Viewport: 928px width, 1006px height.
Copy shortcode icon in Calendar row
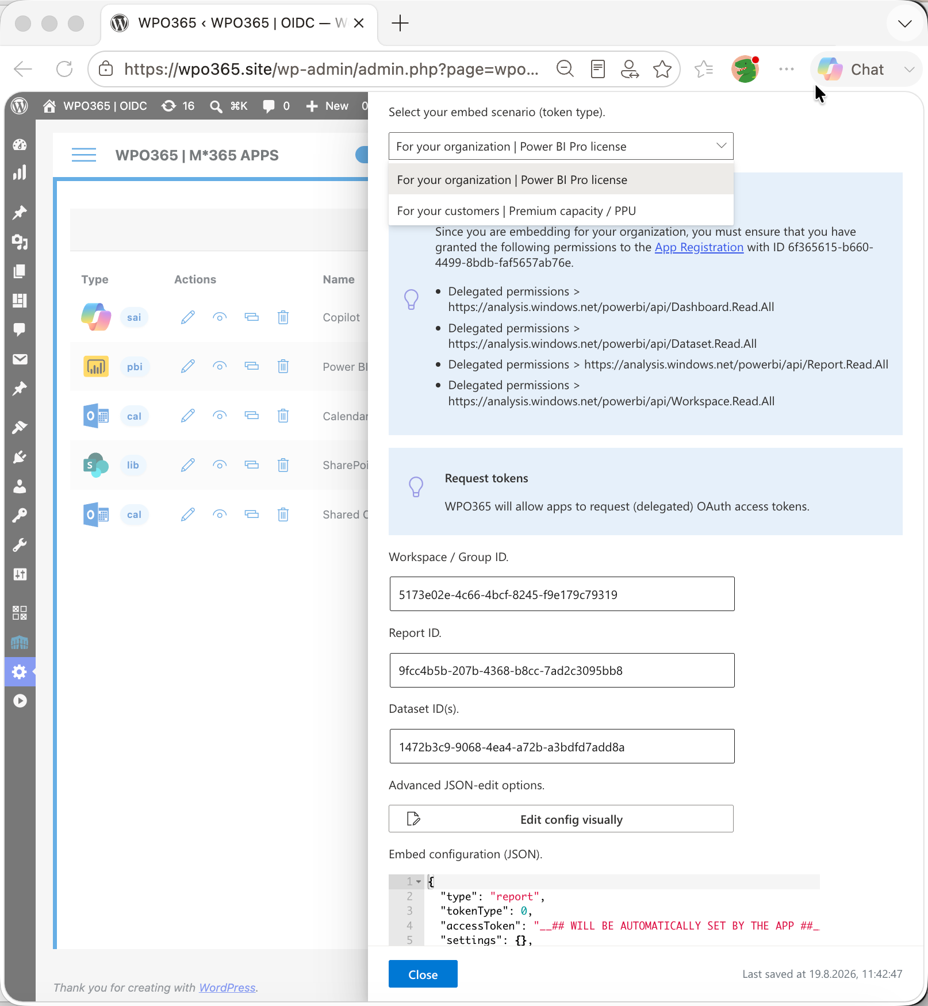point(252,416)
